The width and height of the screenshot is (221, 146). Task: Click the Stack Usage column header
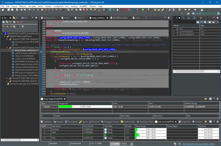(151, 126)
